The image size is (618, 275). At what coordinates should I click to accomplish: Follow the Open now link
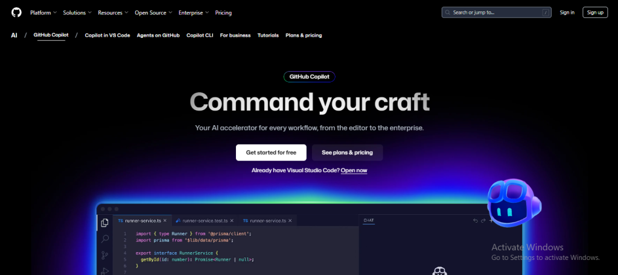click(354, 170)
